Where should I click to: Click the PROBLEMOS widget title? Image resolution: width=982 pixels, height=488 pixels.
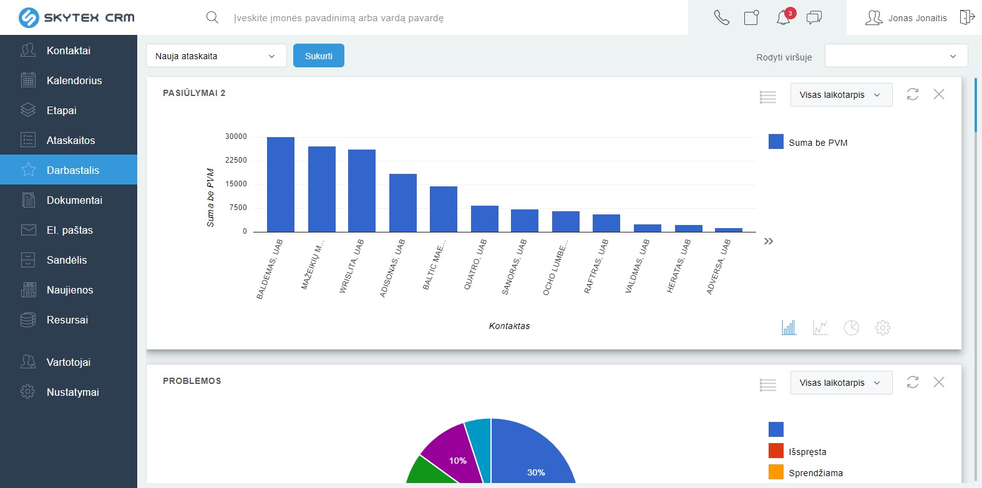[x=192, y=381]
